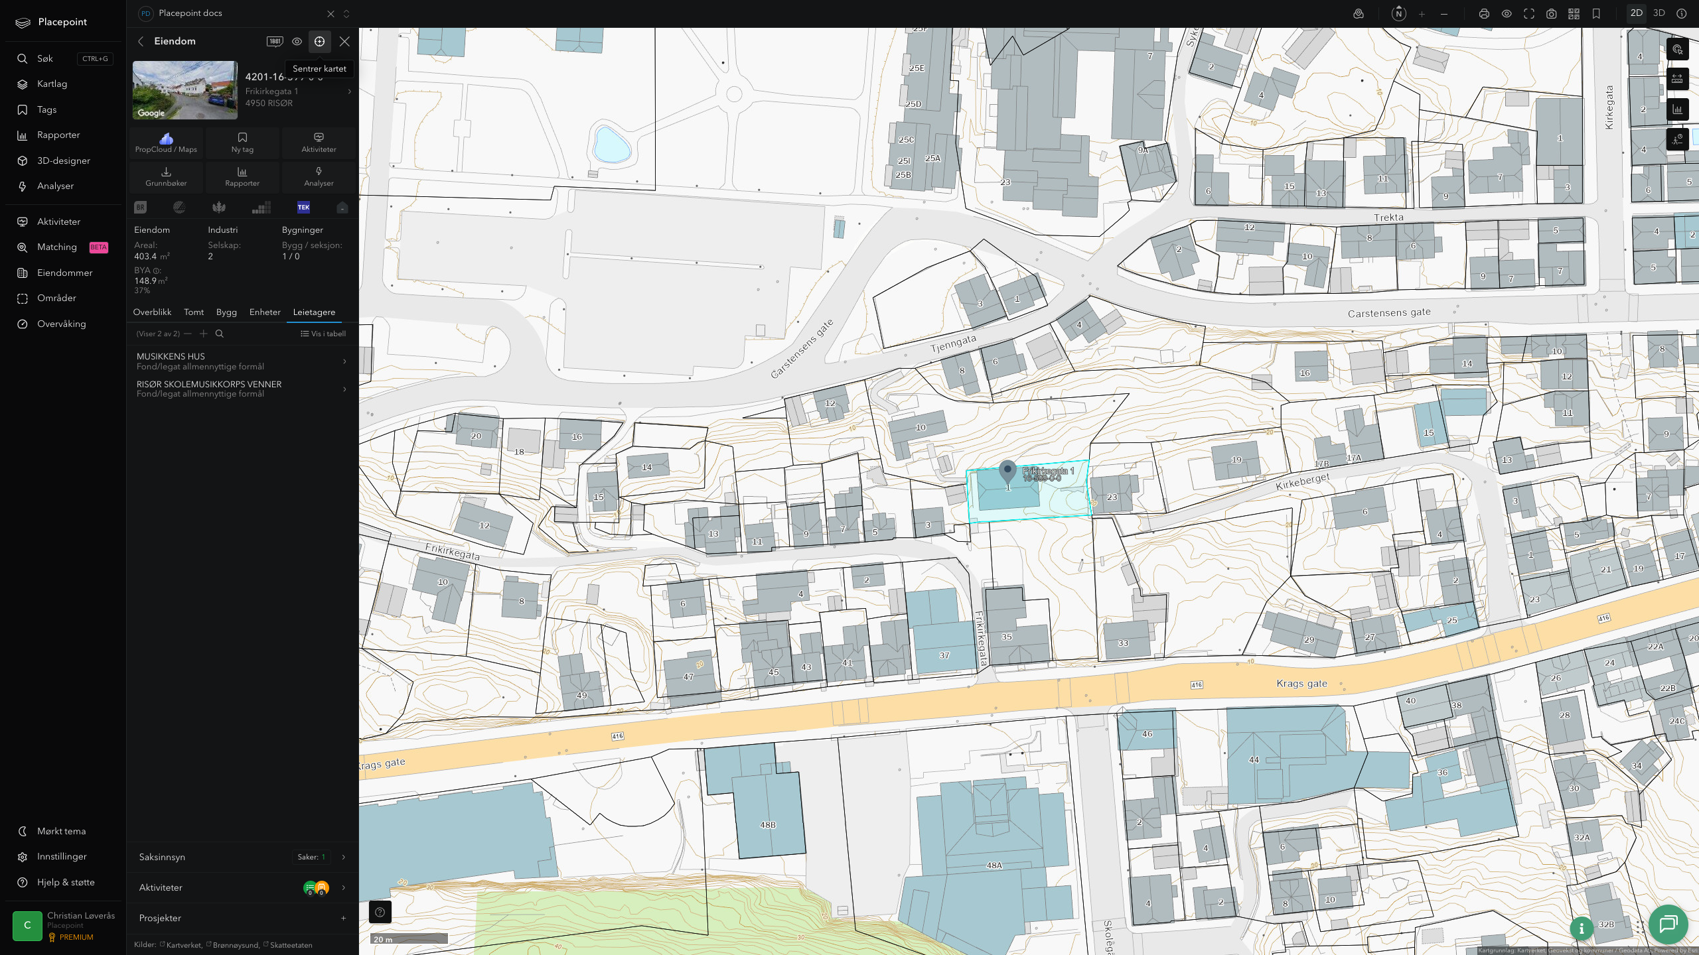Open the Google street view thumbnail

tap(185, 90)
